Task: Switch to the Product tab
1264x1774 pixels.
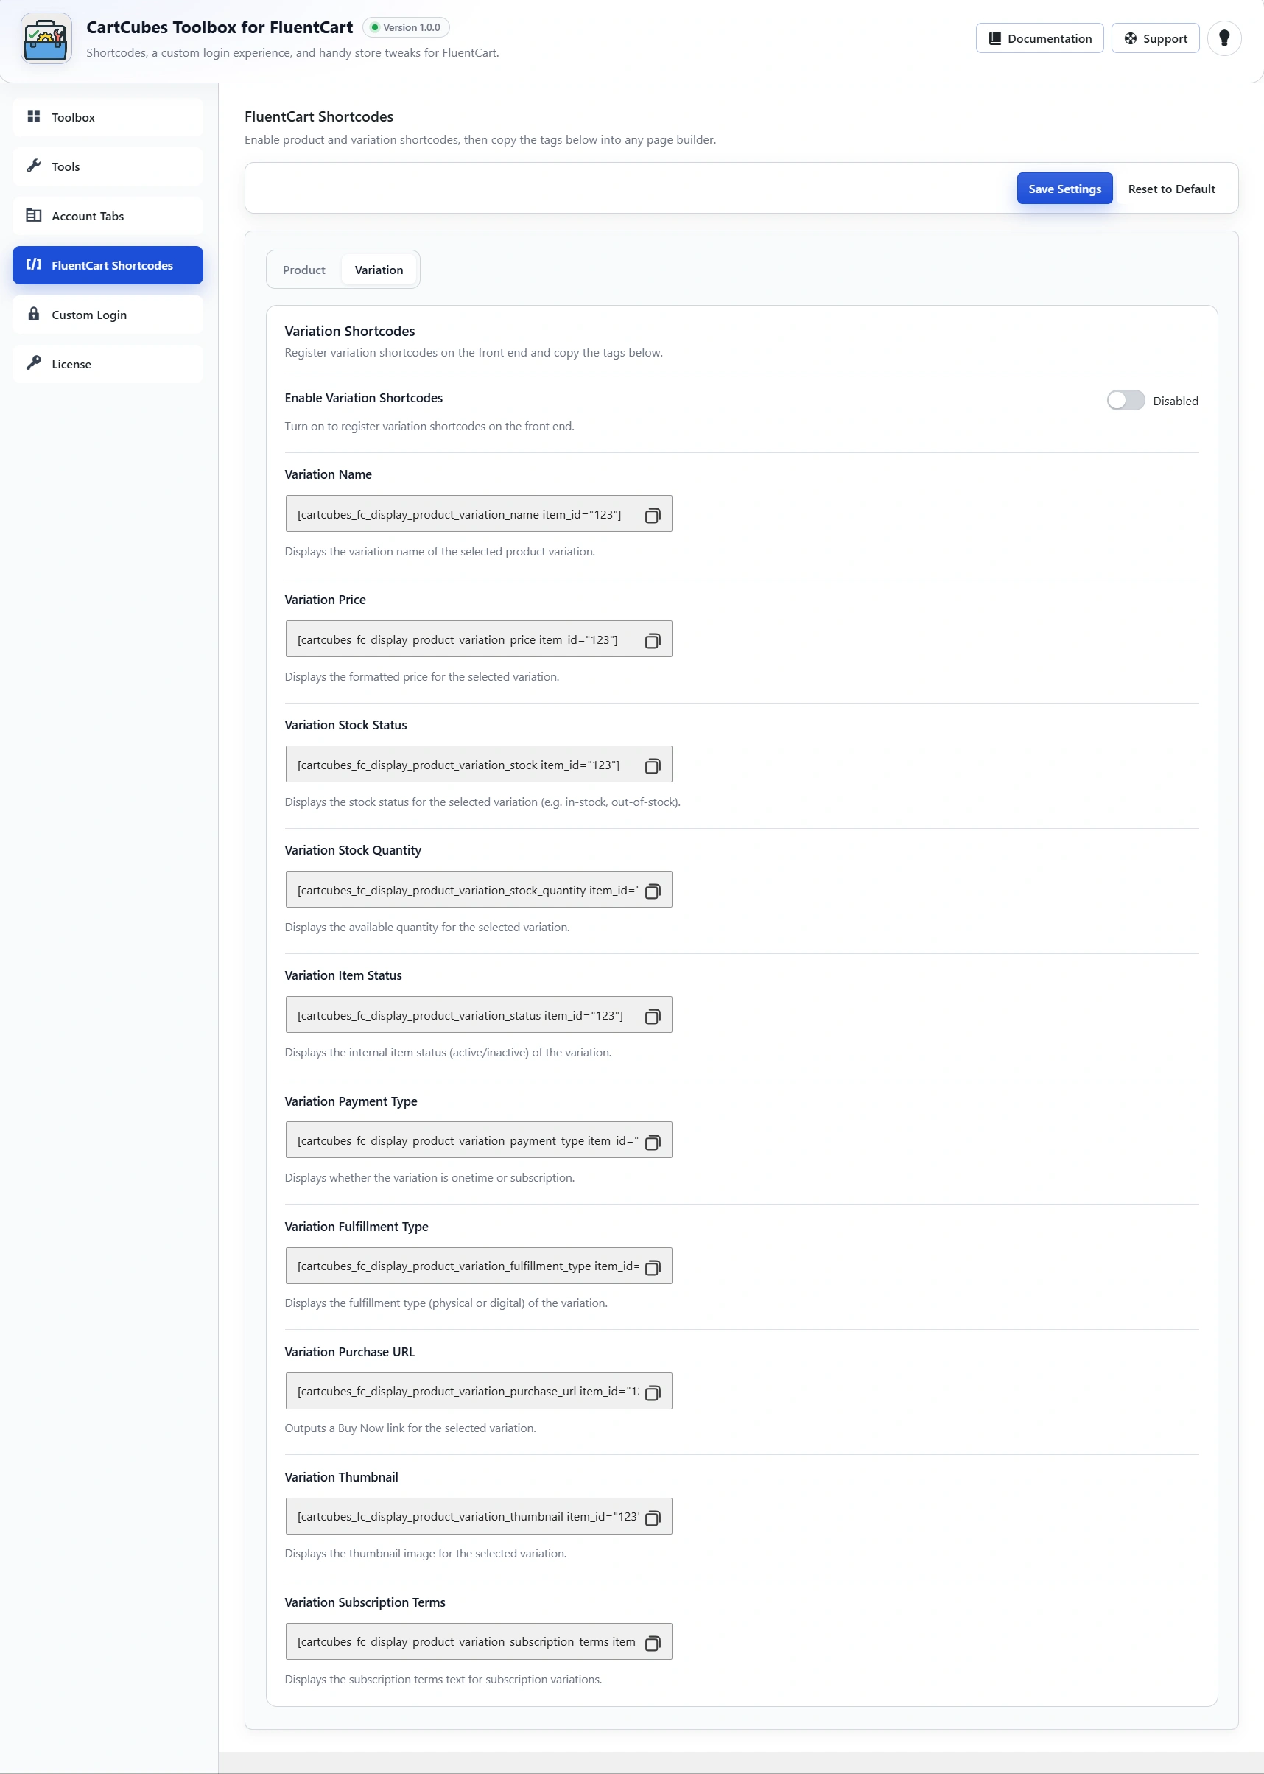Action: [x=304, y=270]
